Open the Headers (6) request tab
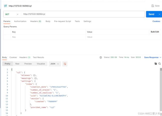The height and width of the screenshot is (116, 162). pos(36,21)
